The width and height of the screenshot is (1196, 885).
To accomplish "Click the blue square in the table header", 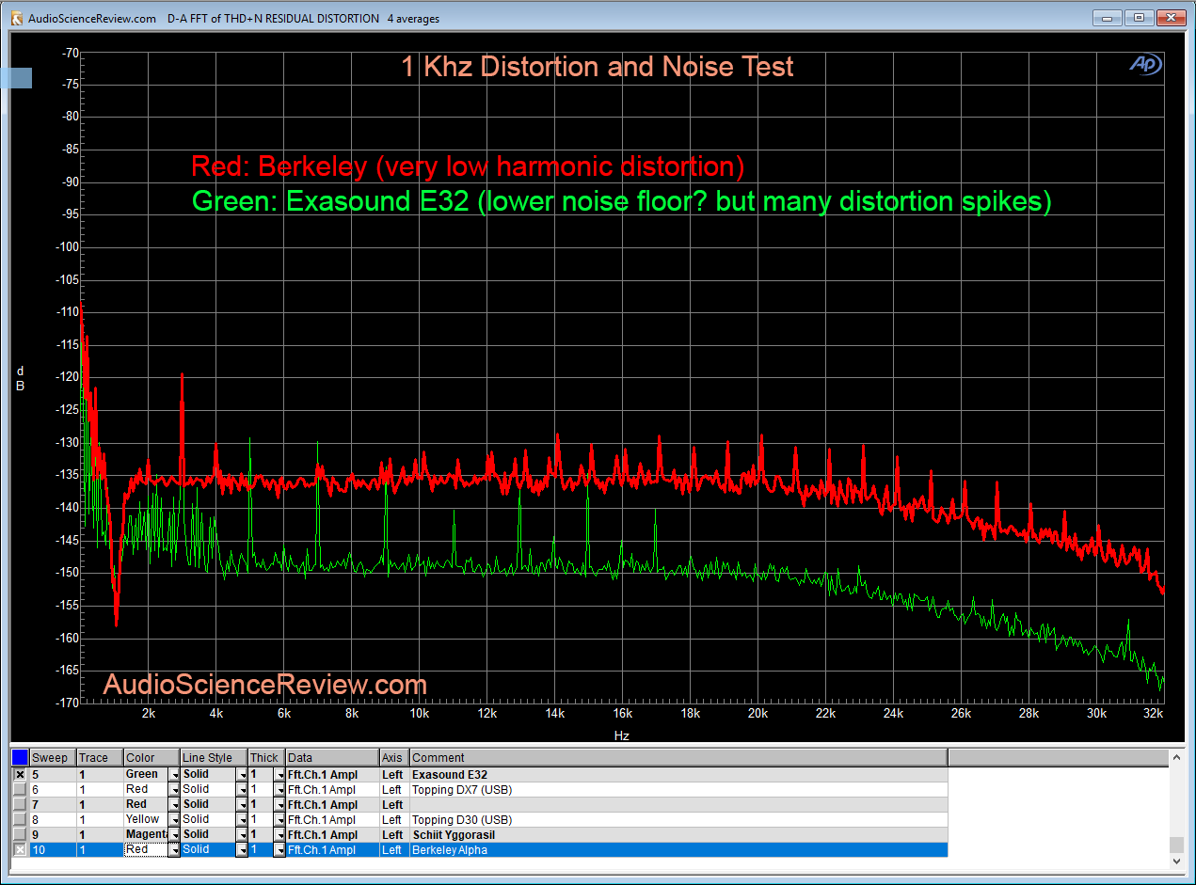I will pyautogui.click(x=20, y=757).
